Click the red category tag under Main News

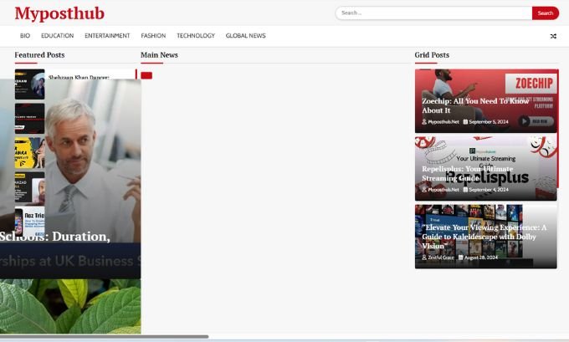tap(146, 75)
